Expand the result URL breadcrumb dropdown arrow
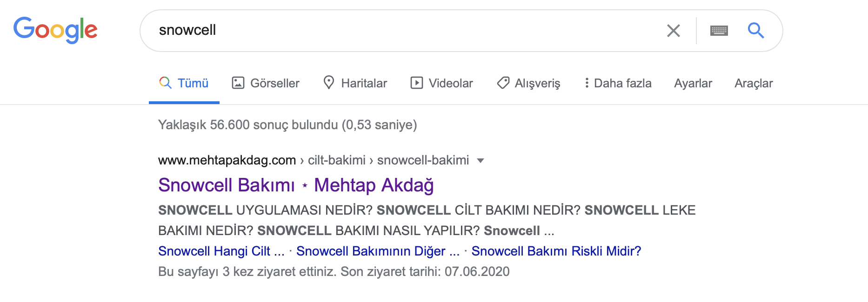Image resolution: width=868 pixels, height=302 pixels. pos(480,160)
